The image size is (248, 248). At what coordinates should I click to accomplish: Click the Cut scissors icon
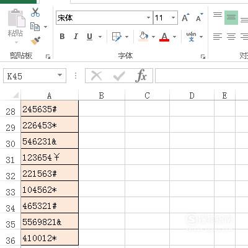(35, 12)
